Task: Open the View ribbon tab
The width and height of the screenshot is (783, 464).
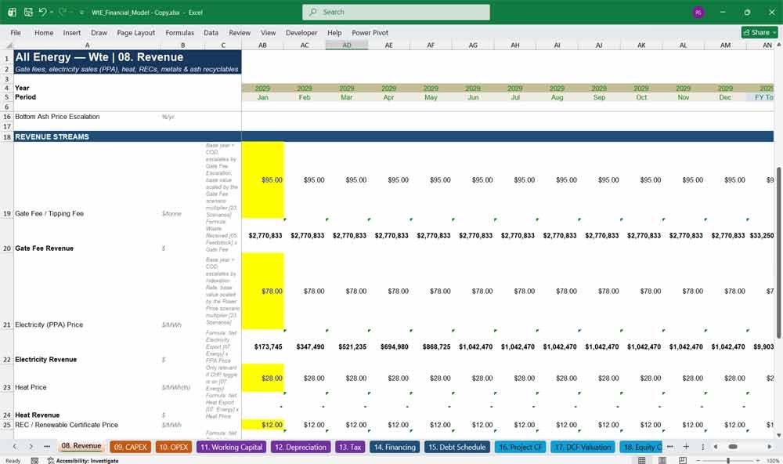Action: [268, 32]
